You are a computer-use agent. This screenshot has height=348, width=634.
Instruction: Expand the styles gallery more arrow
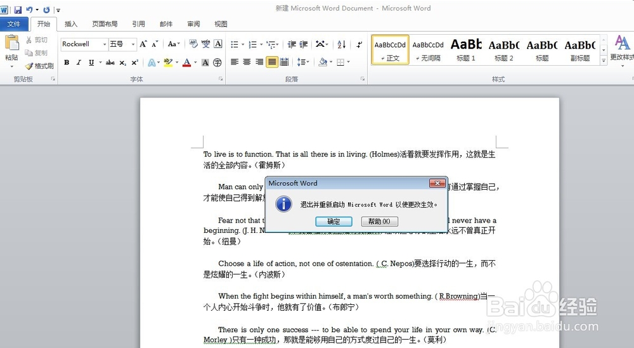tap(604, 60)
